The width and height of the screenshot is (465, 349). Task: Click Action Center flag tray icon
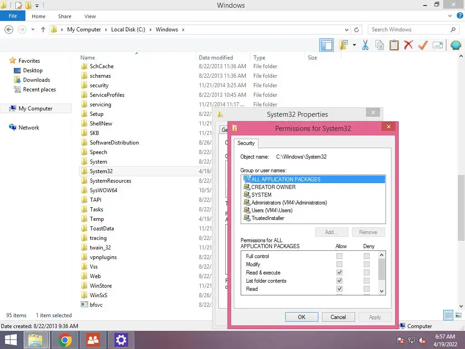(x=400, y=340)
